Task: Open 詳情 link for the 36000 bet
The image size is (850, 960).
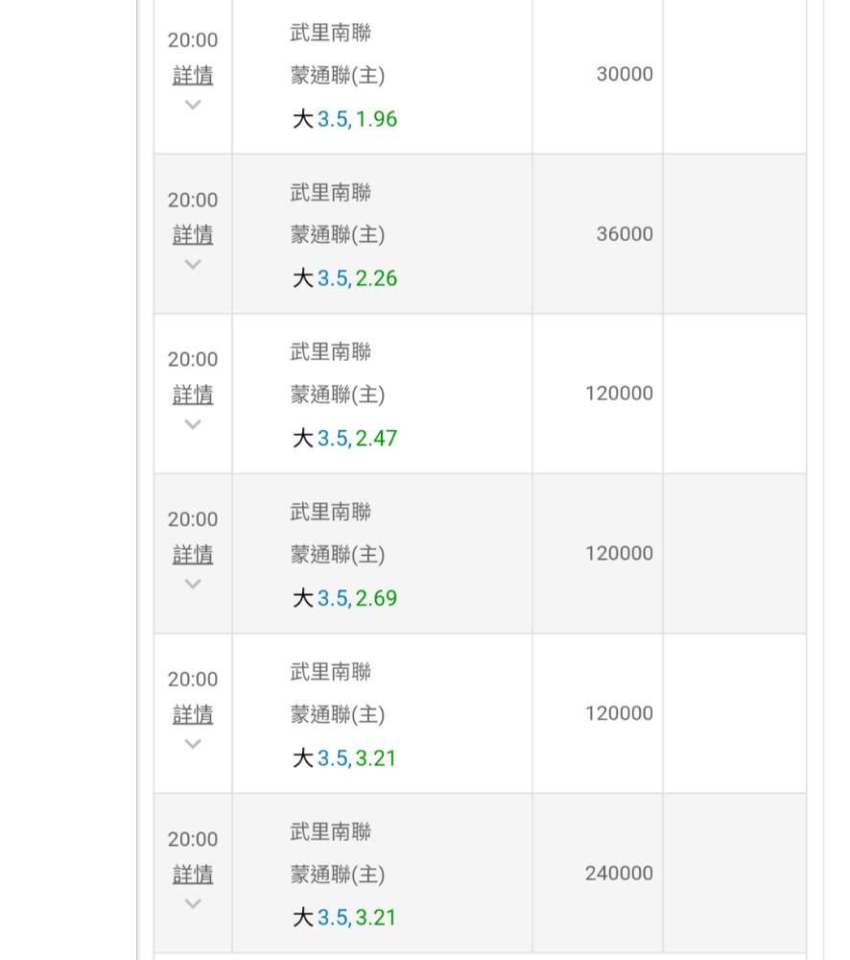Action: [x=193, y=235]
